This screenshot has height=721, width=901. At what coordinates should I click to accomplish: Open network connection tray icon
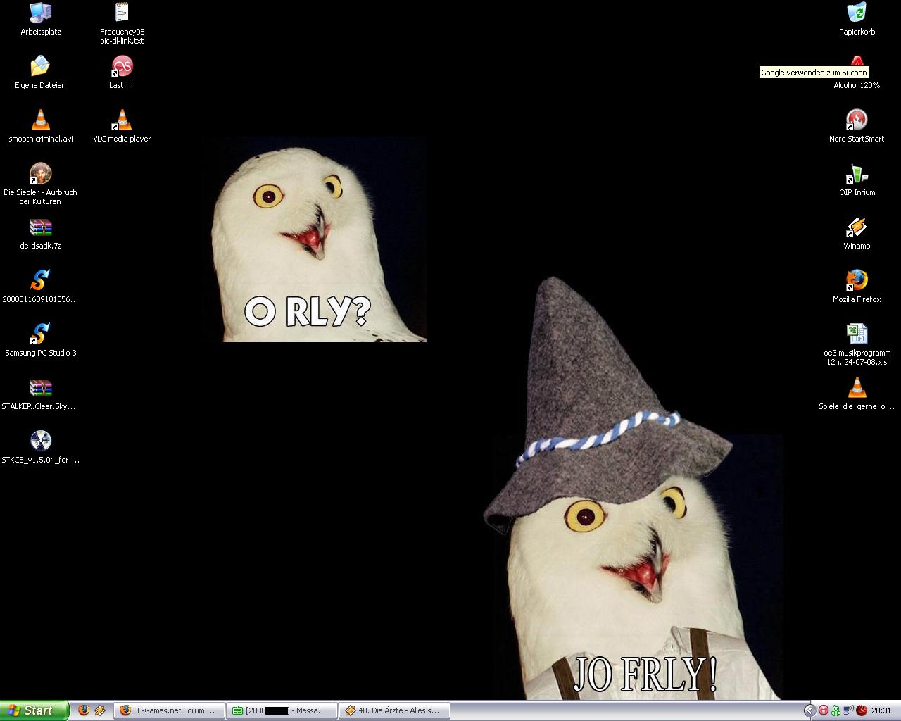848,710
